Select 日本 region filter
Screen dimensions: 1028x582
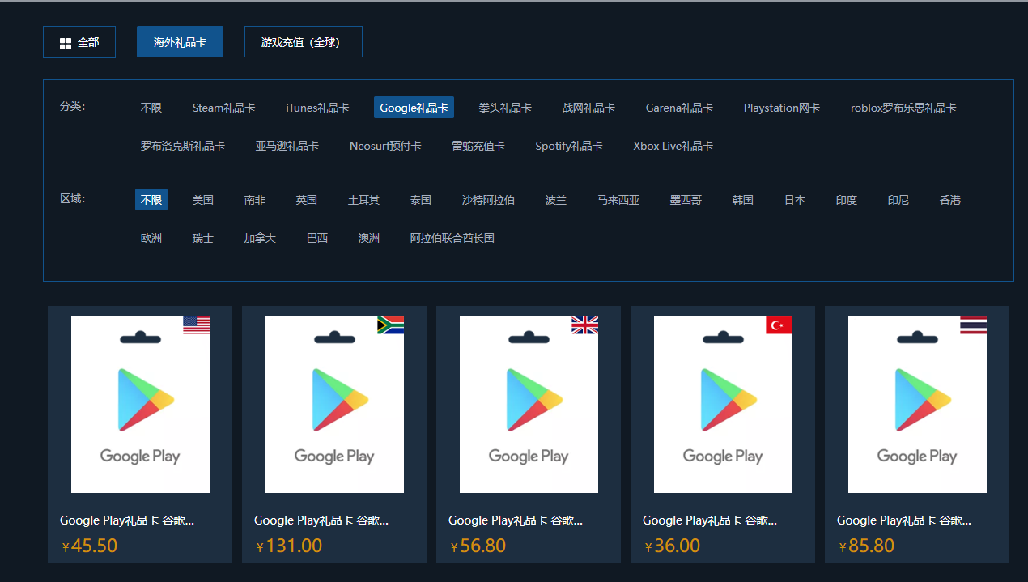pos(795,200)
